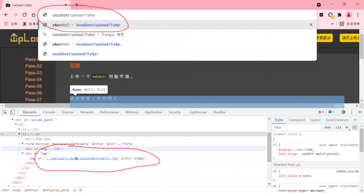
Task: Switch to Performance tab
Action: [x=109, y=112]
